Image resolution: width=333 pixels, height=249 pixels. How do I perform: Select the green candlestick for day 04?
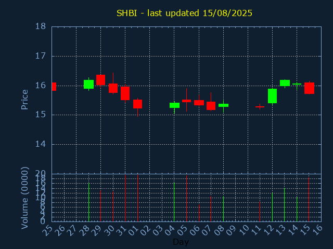pyautogui.click(x=174, y=105)
